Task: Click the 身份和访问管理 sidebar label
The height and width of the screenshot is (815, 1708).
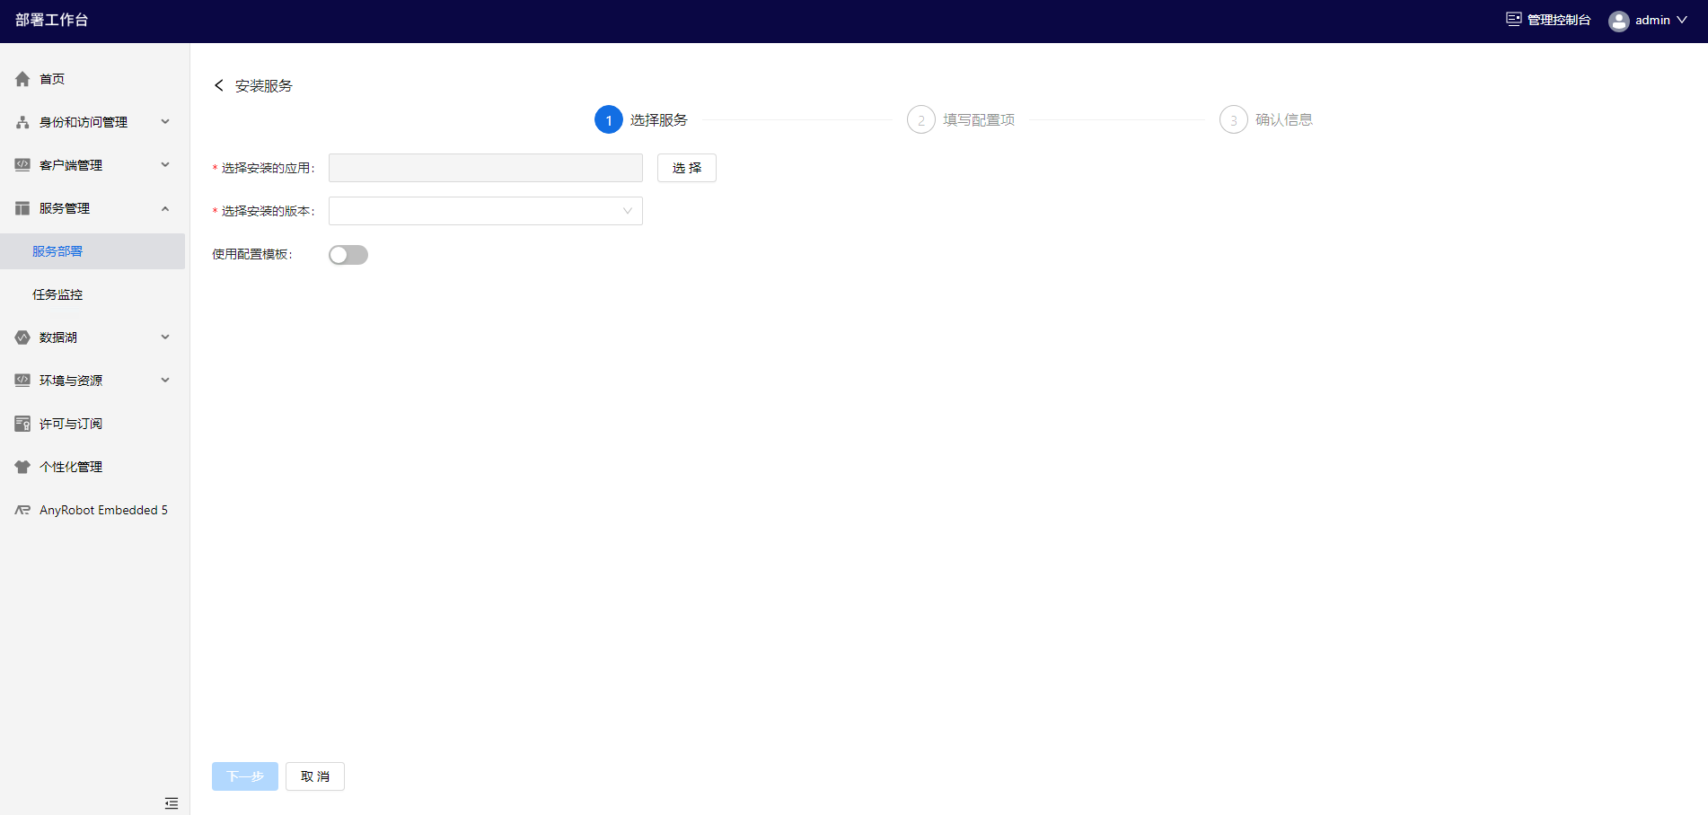Action: [84, 122]
